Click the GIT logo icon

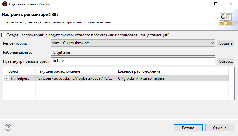[225, 19]
